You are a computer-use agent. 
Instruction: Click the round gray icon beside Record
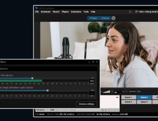(x=113, y=18)
